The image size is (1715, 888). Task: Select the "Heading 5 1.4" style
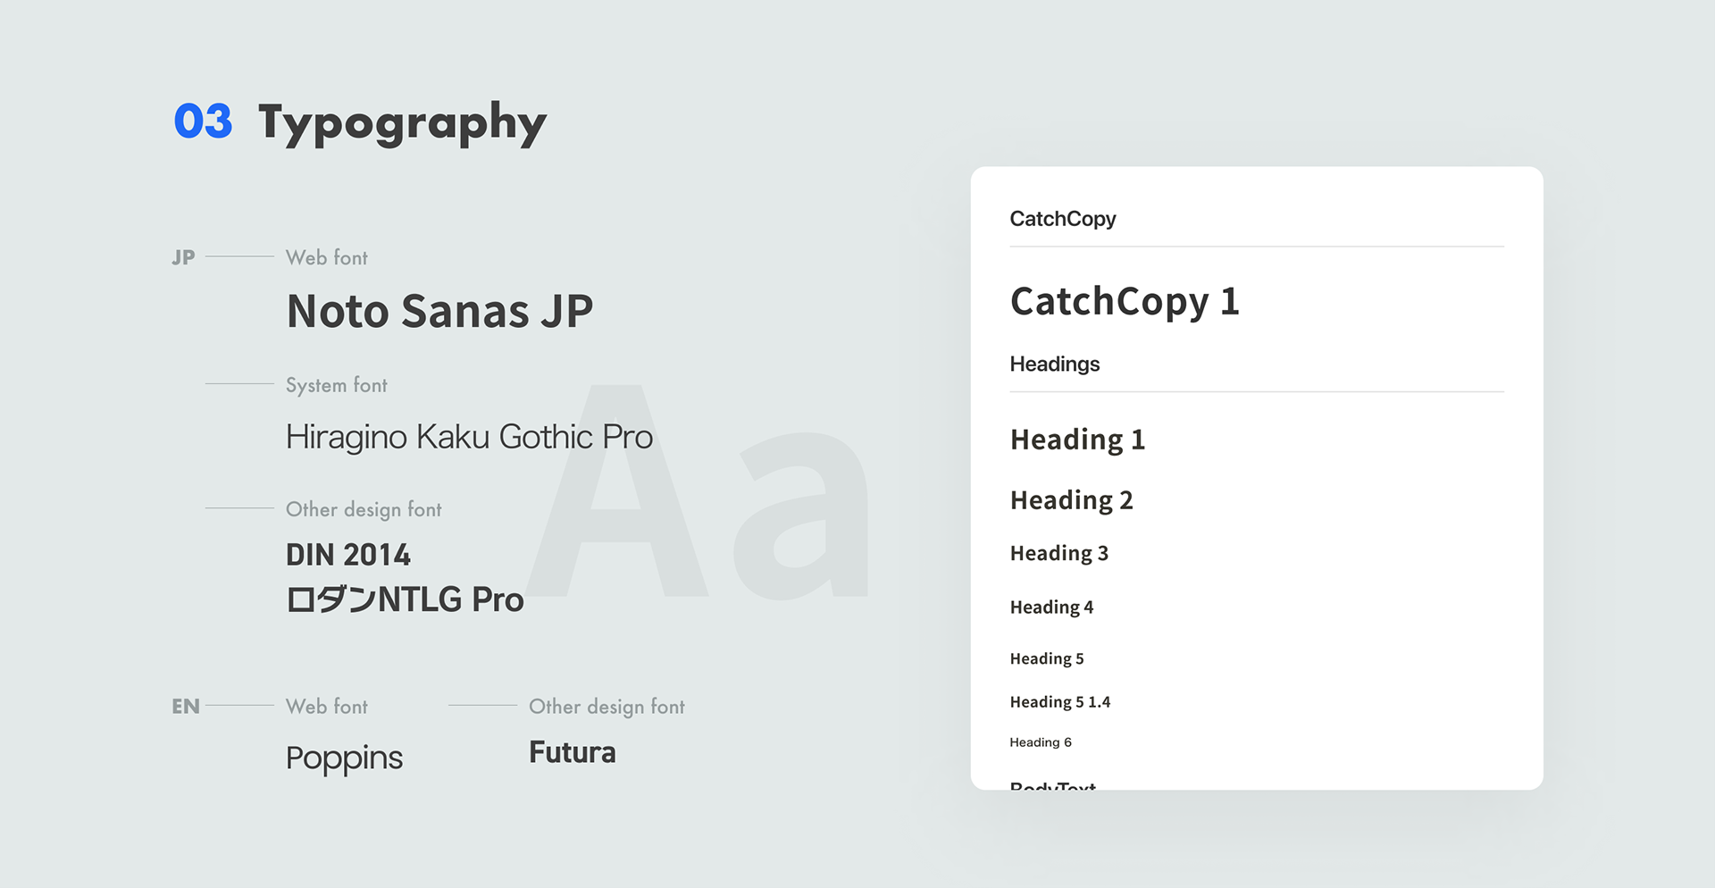pos(1059,702)
